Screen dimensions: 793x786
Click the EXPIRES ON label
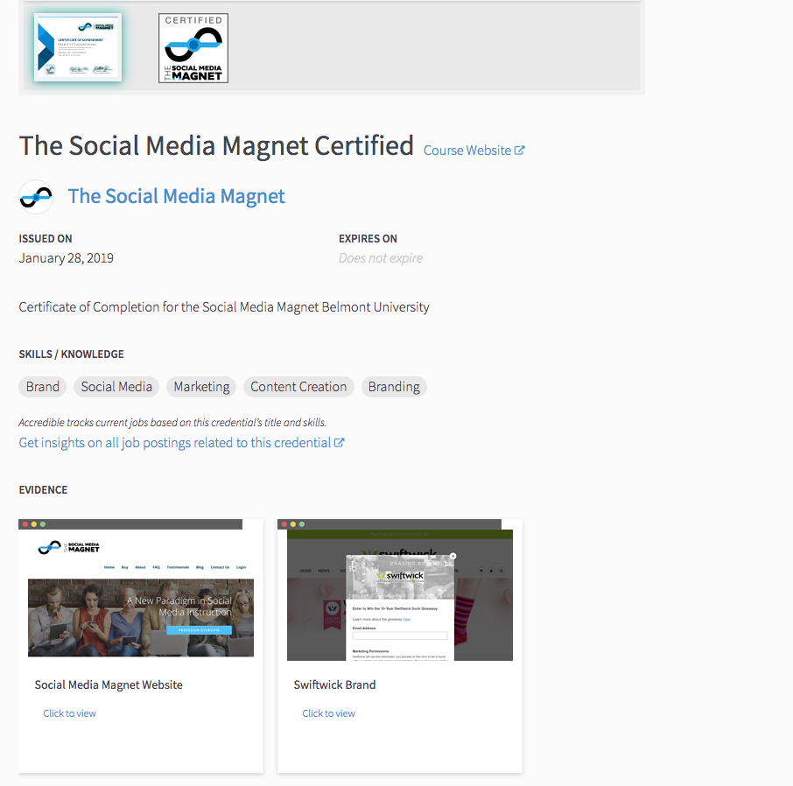click(368, 239)
